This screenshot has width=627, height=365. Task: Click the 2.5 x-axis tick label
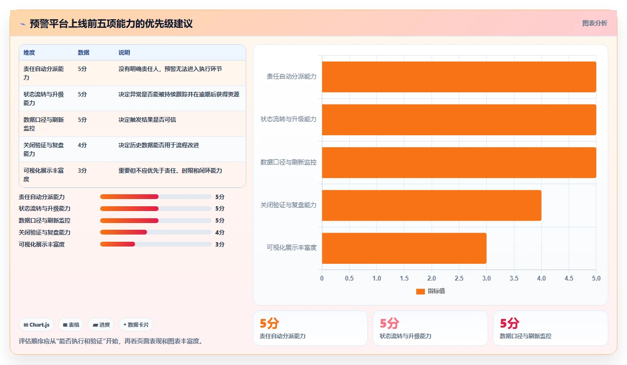click(459, 279)
